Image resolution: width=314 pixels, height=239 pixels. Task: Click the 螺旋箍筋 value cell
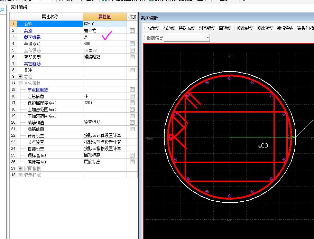105,57
